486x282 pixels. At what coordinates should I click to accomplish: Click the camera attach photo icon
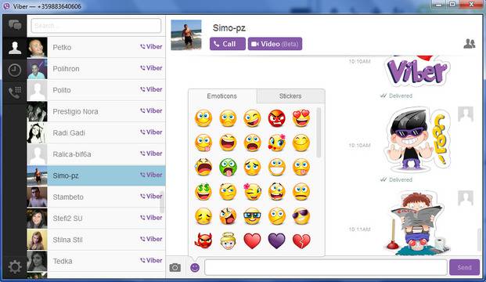point(175,267)
